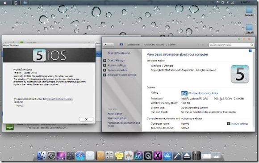Click the first taskbar window button beside Apple logo

coord(16,3)
